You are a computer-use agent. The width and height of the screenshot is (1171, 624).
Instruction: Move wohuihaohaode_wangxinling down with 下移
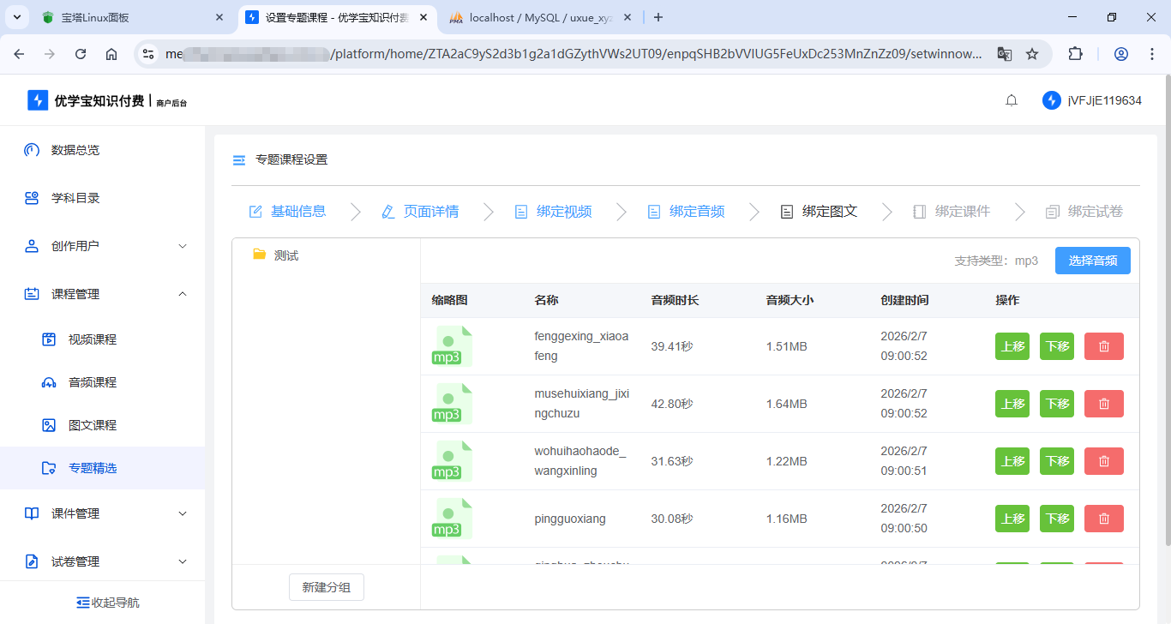coord(1056,461)
